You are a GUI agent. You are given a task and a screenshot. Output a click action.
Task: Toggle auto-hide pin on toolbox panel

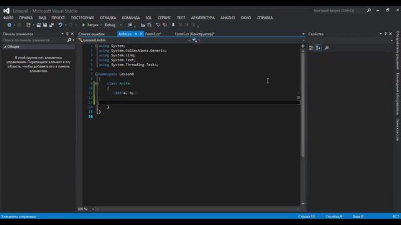(x=67, y=34)
